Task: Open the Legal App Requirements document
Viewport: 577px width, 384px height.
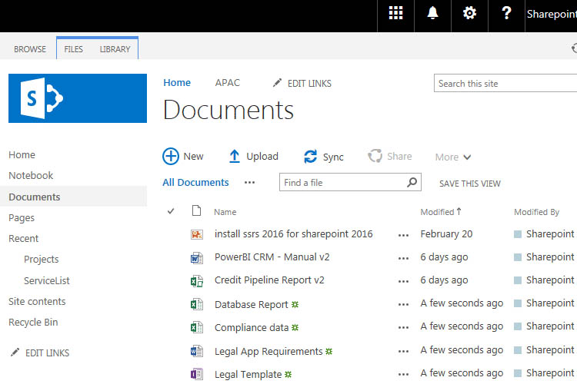Action: coord(268,352)
